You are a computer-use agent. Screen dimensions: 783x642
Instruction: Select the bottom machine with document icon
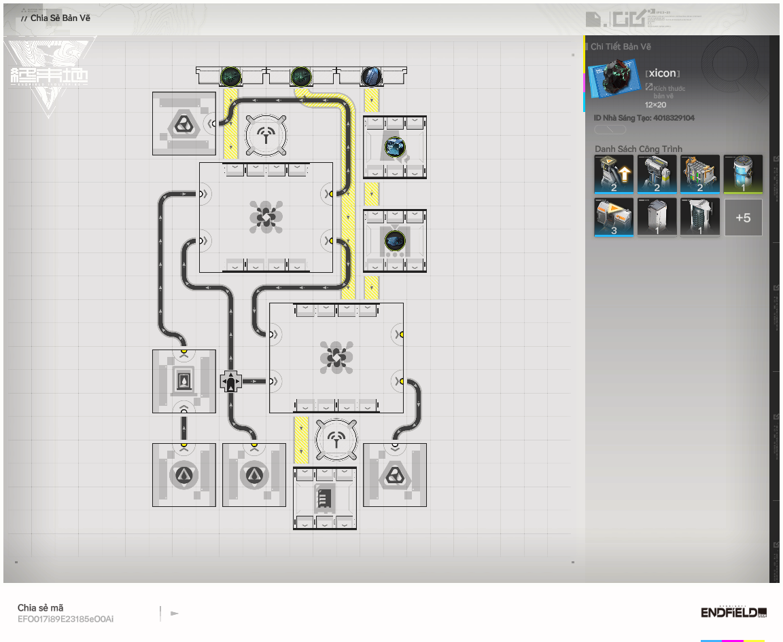[x=324, y=499]
